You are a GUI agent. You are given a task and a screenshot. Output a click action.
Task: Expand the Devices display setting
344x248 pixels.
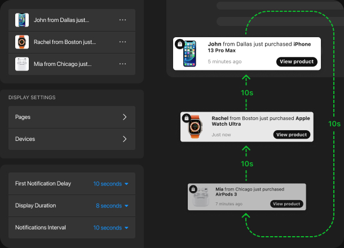125,139
